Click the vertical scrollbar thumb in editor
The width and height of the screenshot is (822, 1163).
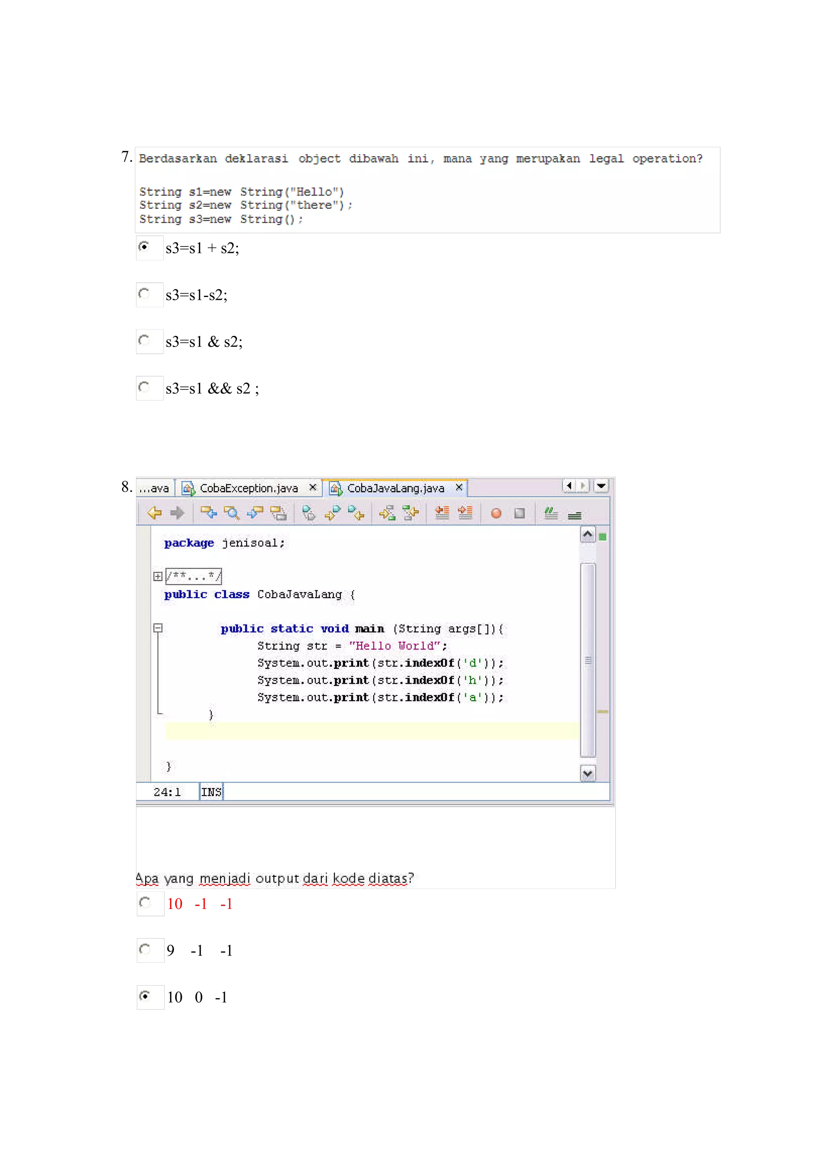pos(588,660)
